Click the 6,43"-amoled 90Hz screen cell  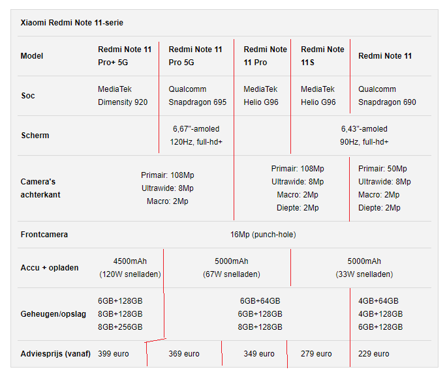tap(364, 136)
